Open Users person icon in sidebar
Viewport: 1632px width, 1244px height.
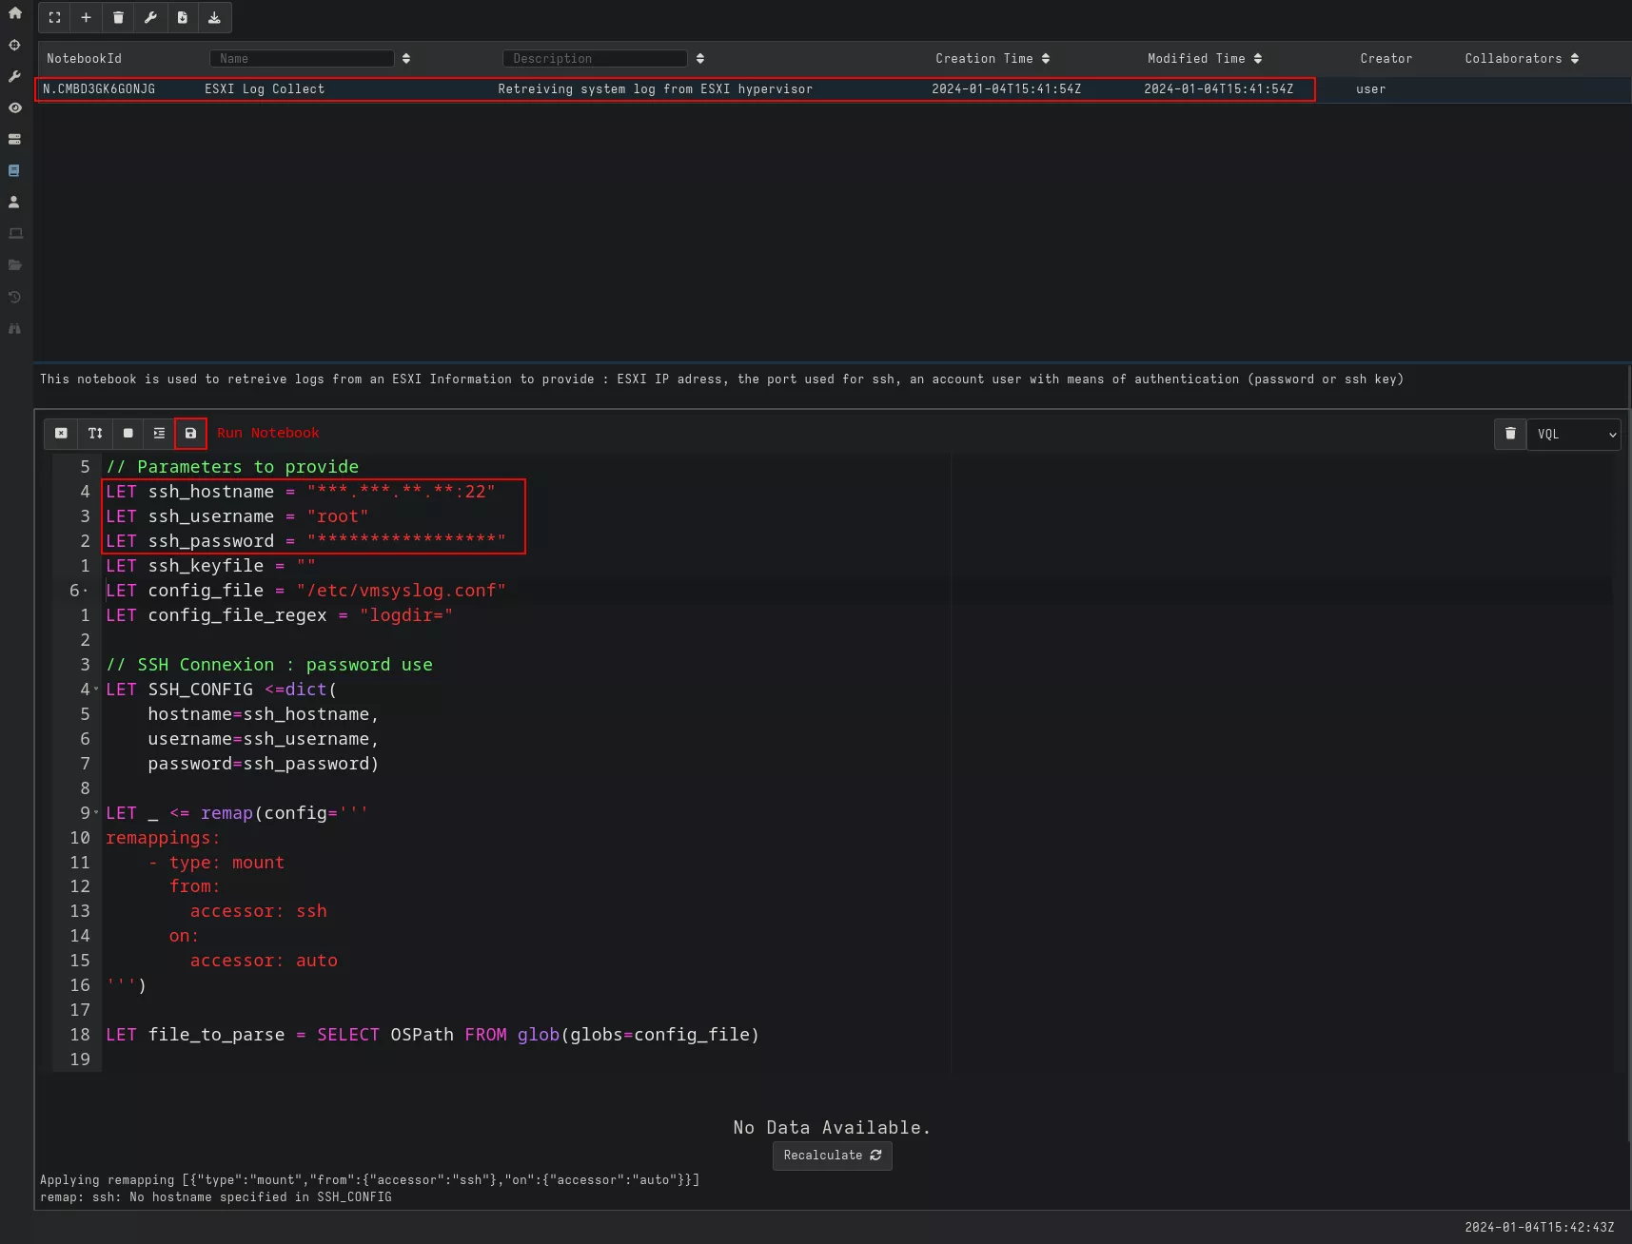(x=14, y=202)
